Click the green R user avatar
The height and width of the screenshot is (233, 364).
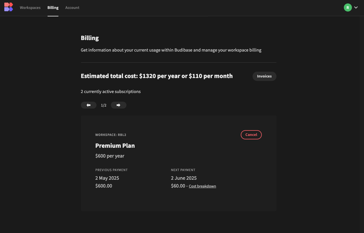coord(348,7)
